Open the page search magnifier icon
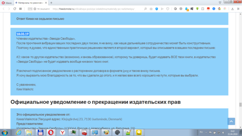 coord(145,9)
